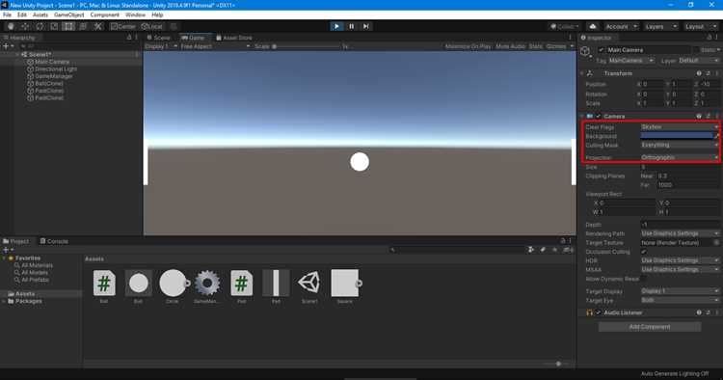Select the Circle sprite asset

(173, 284)
